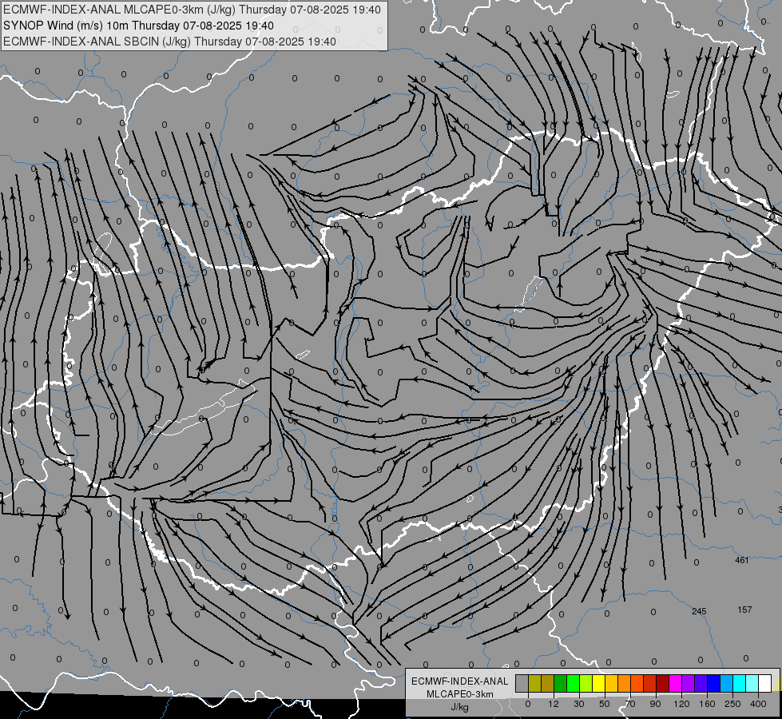Viewport: 782px width, 719px height.
Task: Click the gray legend swatch
Action: [522, 684]
